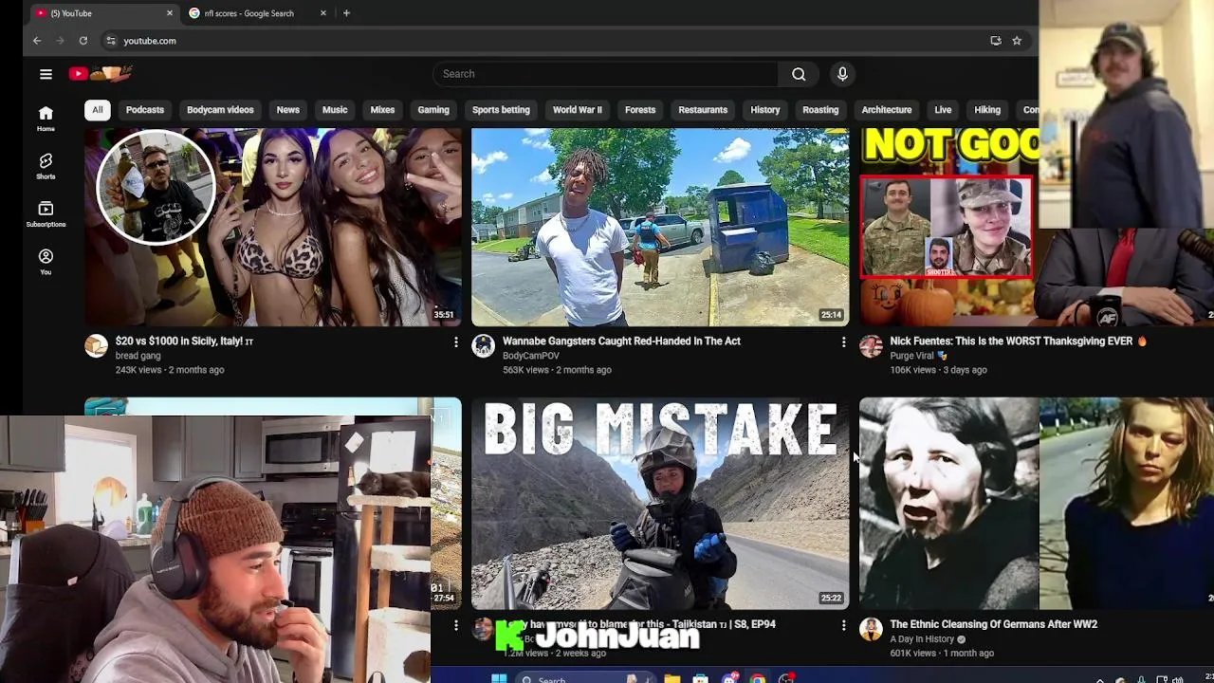Select the Gaming filter chip
The height and width of the screenshot is (683, 1214).
[x=433, y=110]
